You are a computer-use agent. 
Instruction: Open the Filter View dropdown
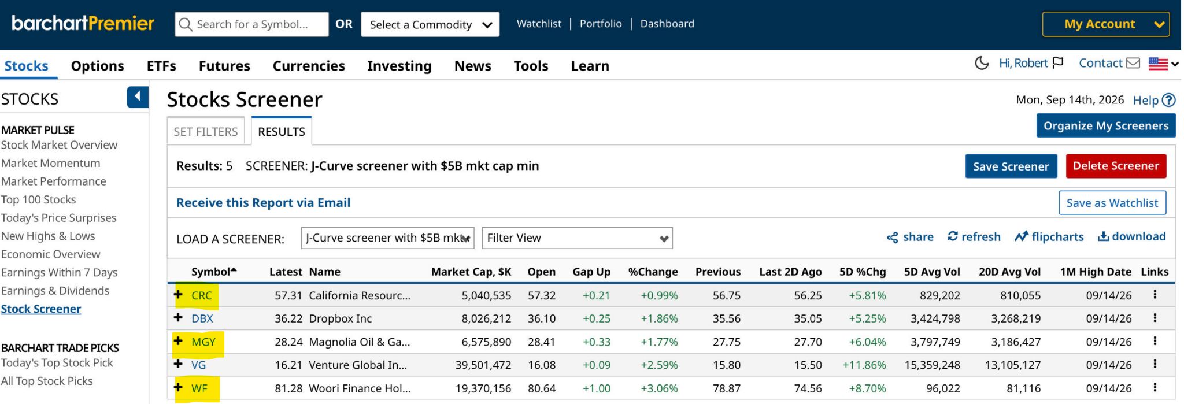pyautogui.click(x=577, y=238)
